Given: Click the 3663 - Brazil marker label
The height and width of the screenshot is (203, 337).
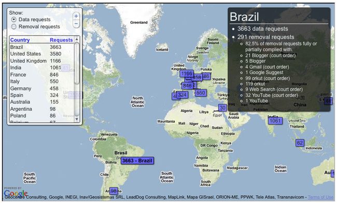Looking at the screenshot, I should (137, 161).
